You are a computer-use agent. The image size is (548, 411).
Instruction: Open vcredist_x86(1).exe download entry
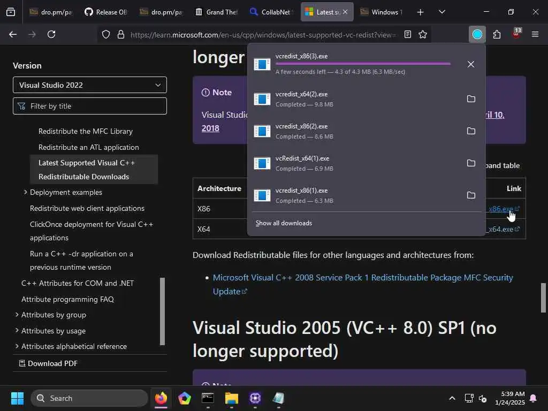(356, 195)
